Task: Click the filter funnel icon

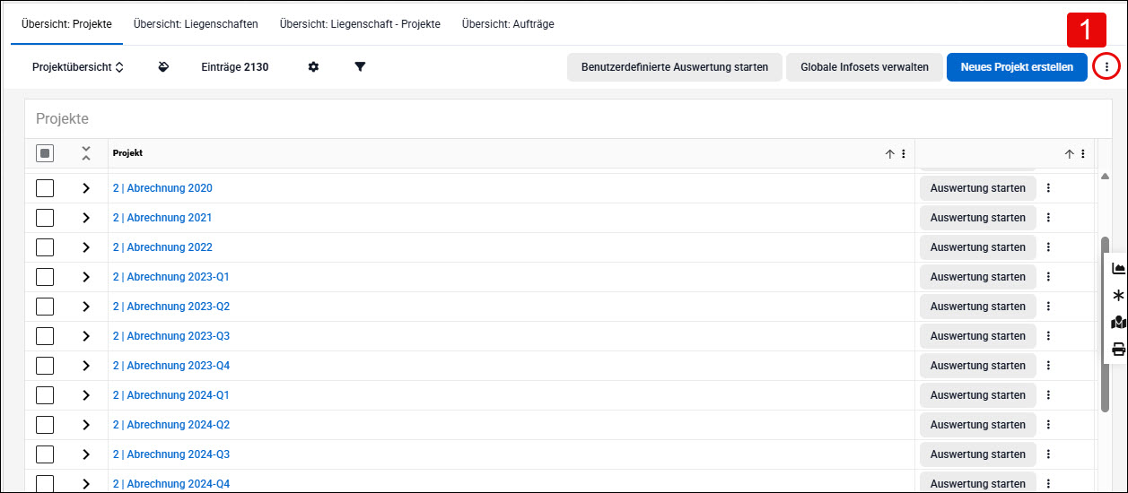Action: tap(360, 67)
